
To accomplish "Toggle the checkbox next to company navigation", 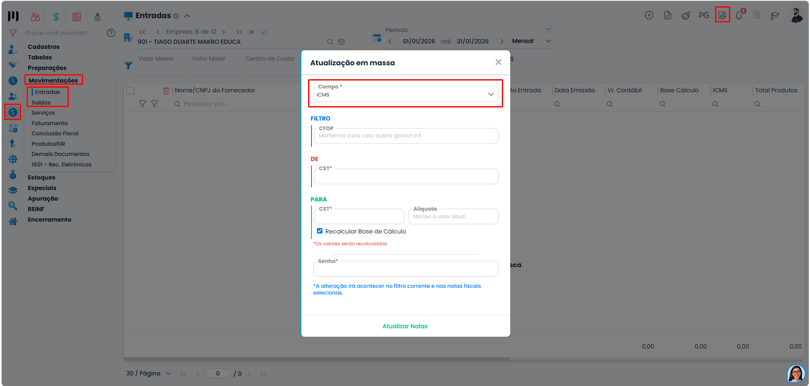I will (263, 32).
